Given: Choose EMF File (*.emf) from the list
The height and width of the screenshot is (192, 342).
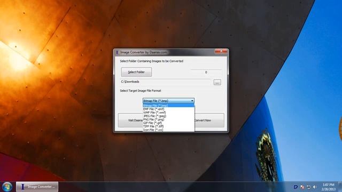Looking at the screenshot, I should point(168,109).
